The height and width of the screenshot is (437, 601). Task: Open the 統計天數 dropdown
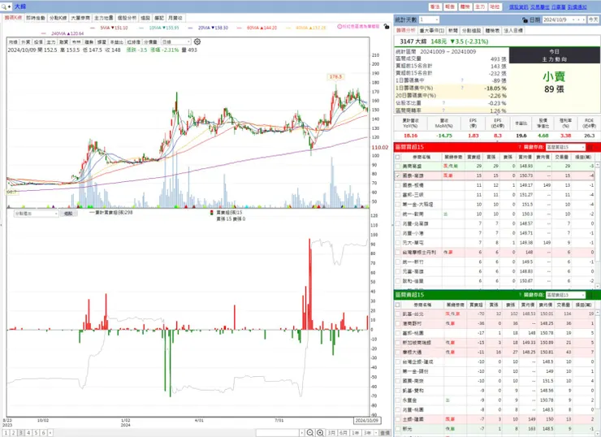coord(429,19)
